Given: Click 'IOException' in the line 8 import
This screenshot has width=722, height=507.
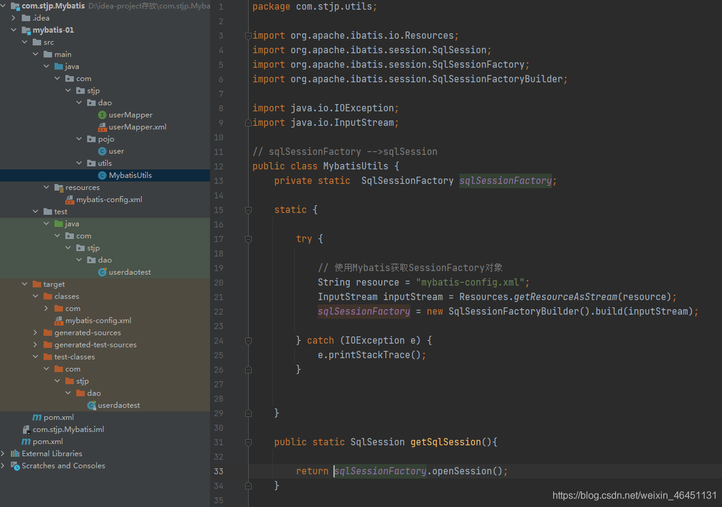Looking at the screenshot, I should [364, 108].
